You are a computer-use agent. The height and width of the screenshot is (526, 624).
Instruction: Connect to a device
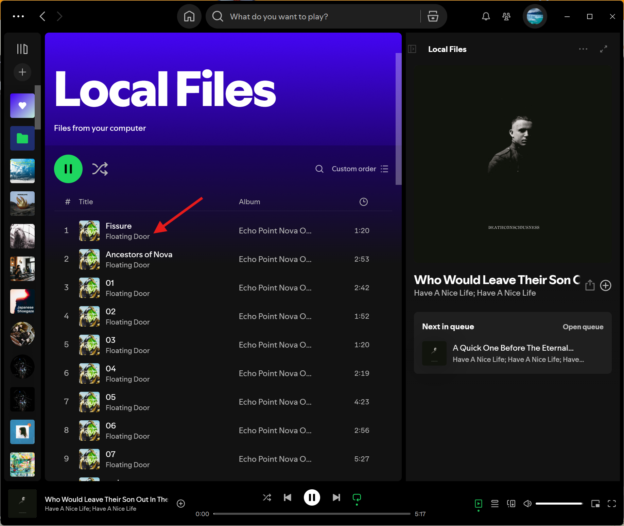click(x=511, y=504)
